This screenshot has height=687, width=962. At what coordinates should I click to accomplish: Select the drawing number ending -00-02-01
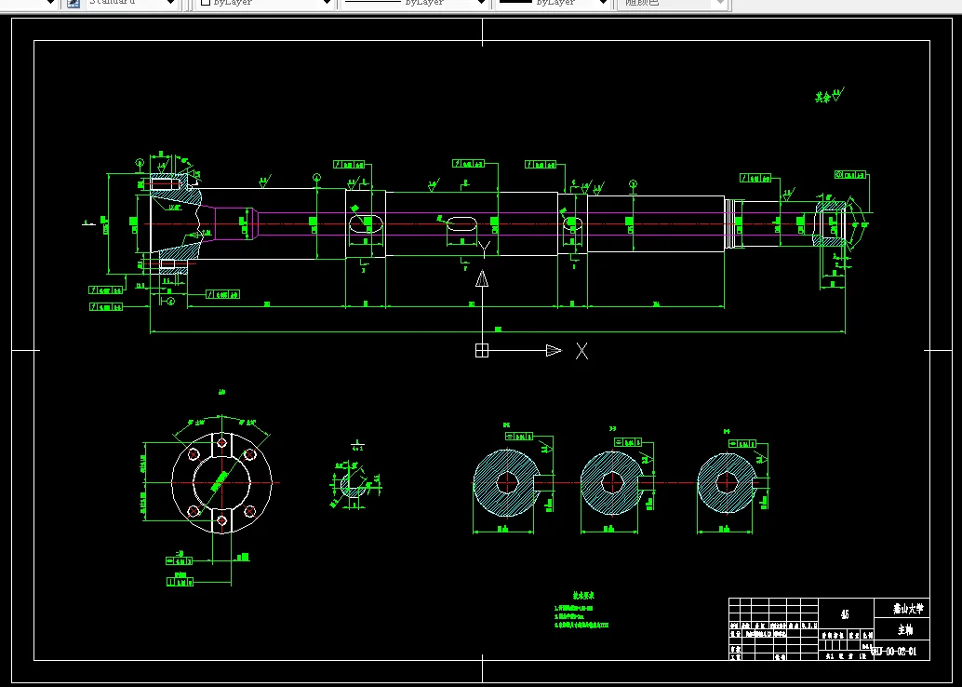coord(894,652)
